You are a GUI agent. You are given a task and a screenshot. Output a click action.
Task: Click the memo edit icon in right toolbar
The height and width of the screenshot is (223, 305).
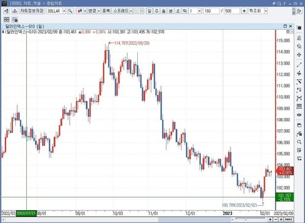(299, 150)
